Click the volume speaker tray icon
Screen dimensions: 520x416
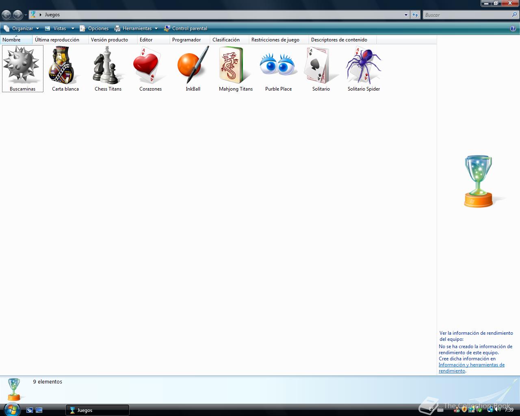pyautogui.click(x=498, y=409)
